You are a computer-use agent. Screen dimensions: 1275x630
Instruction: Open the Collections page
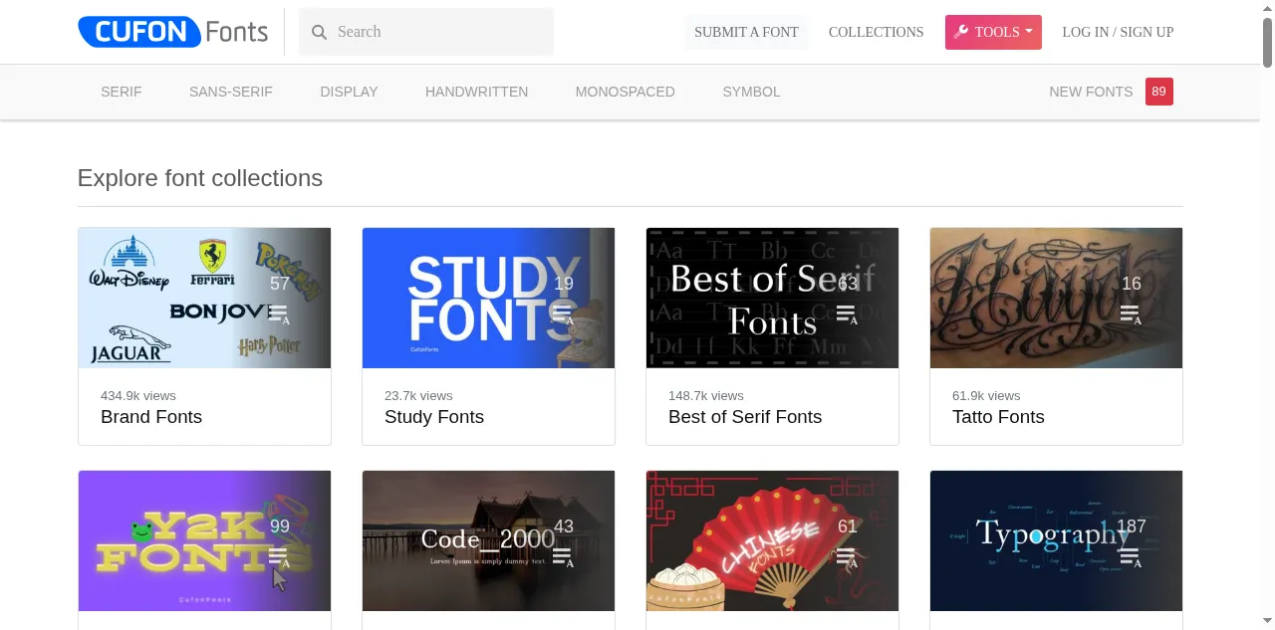[876, 32]
